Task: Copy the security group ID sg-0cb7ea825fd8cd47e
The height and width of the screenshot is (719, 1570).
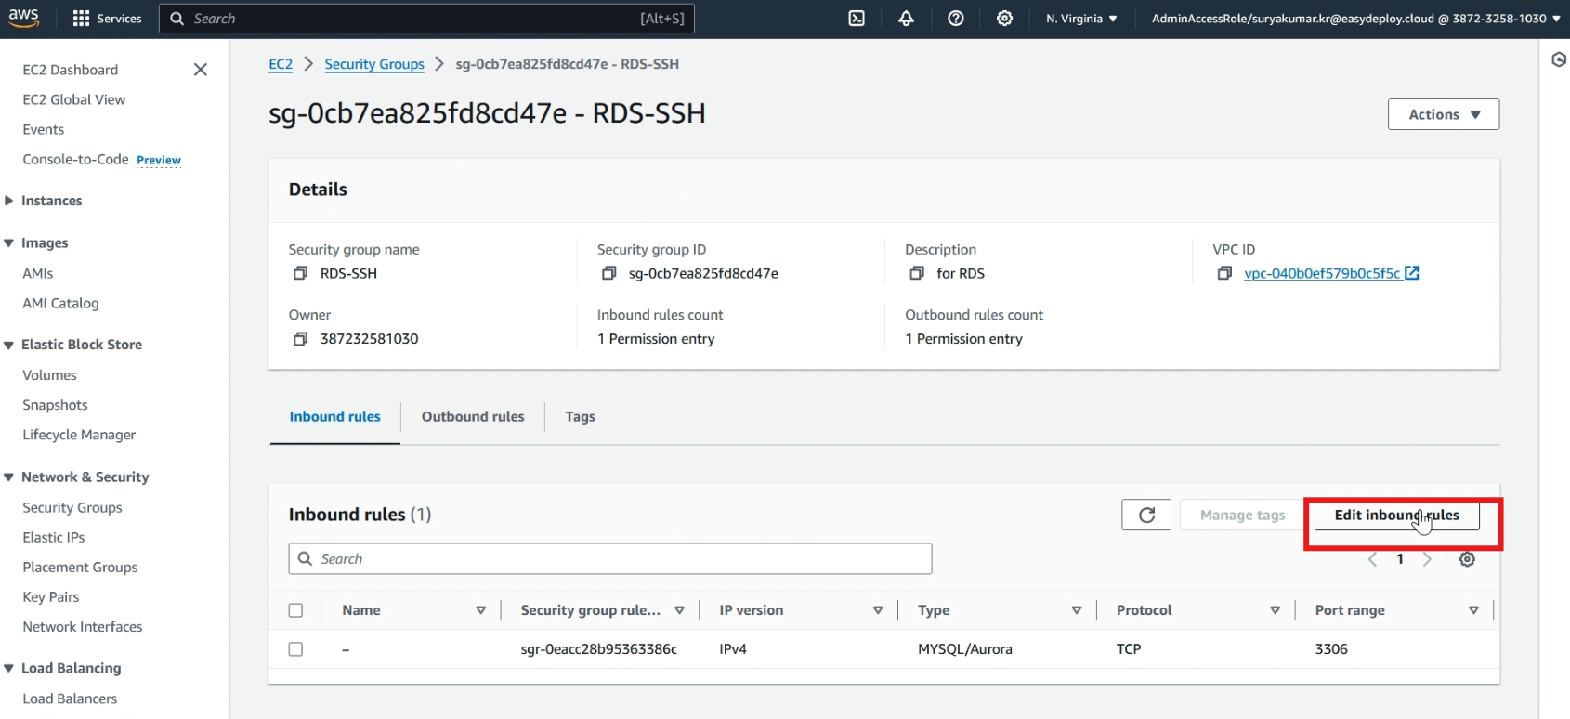Action: [x=609, y=273]
